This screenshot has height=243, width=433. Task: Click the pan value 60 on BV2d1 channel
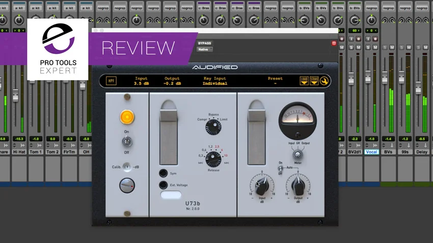pos(355,31)
